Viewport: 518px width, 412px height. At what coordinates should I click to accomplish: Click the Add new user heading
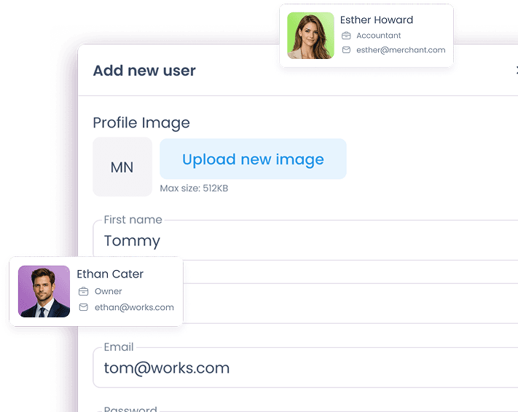144,71
